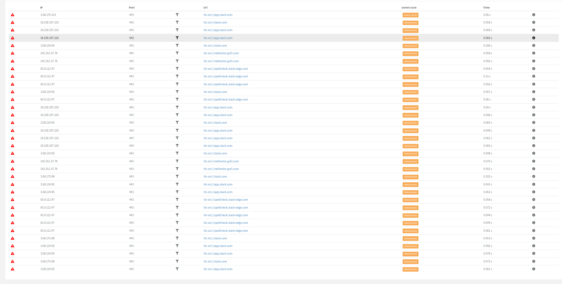Screen dimensions: 562x284
Task: Click the orange block-reason badge in 0.04 s row
Action: click(410, 107)
